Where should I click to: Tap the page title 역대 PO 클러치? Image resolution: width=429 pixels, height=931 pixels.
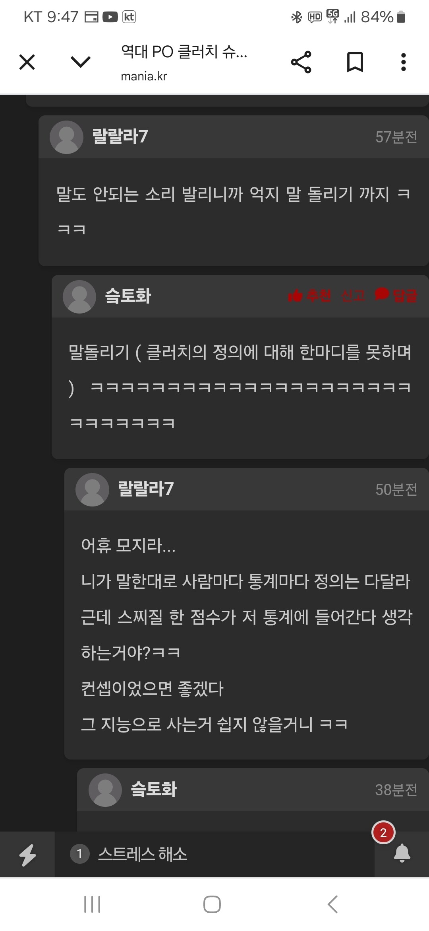(x=184, y=52)
